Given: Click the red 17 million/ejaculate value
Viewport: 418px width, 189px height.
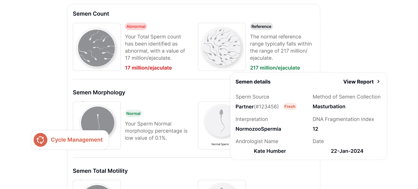Looking at the screenshot, I should pos(148,68).
